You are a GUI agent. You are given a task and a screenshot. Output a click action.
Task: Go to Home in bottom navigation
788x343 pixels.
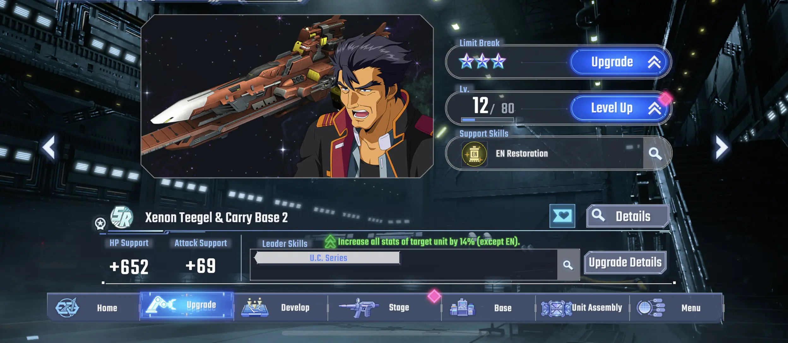[x=94, y=307]
